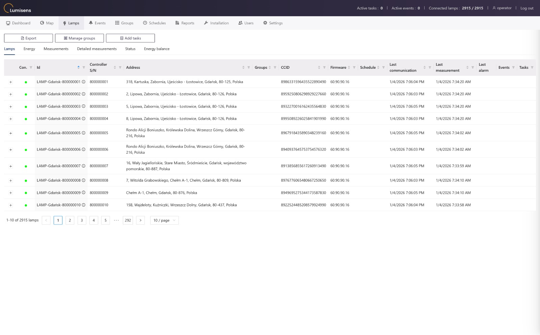Viewport: 540px width, 335px height.
Task: Open filter icon on CCID column
Action: [x=324, y=67]
